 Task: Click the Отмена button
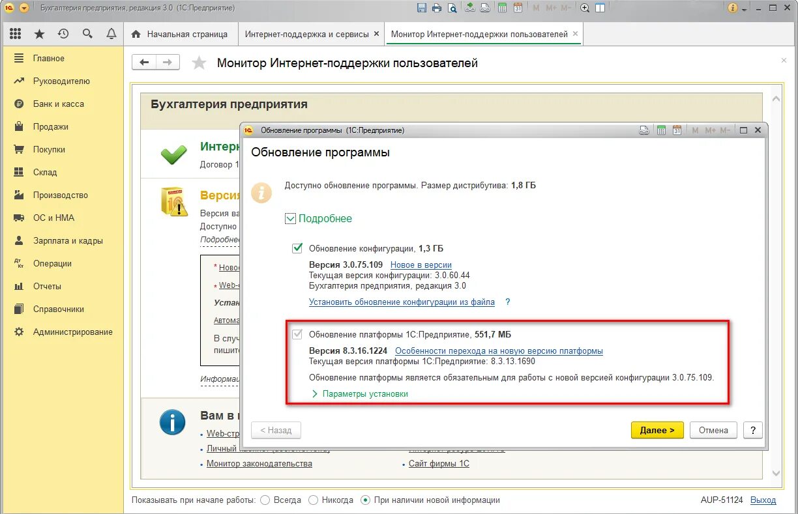click(713, 430)
